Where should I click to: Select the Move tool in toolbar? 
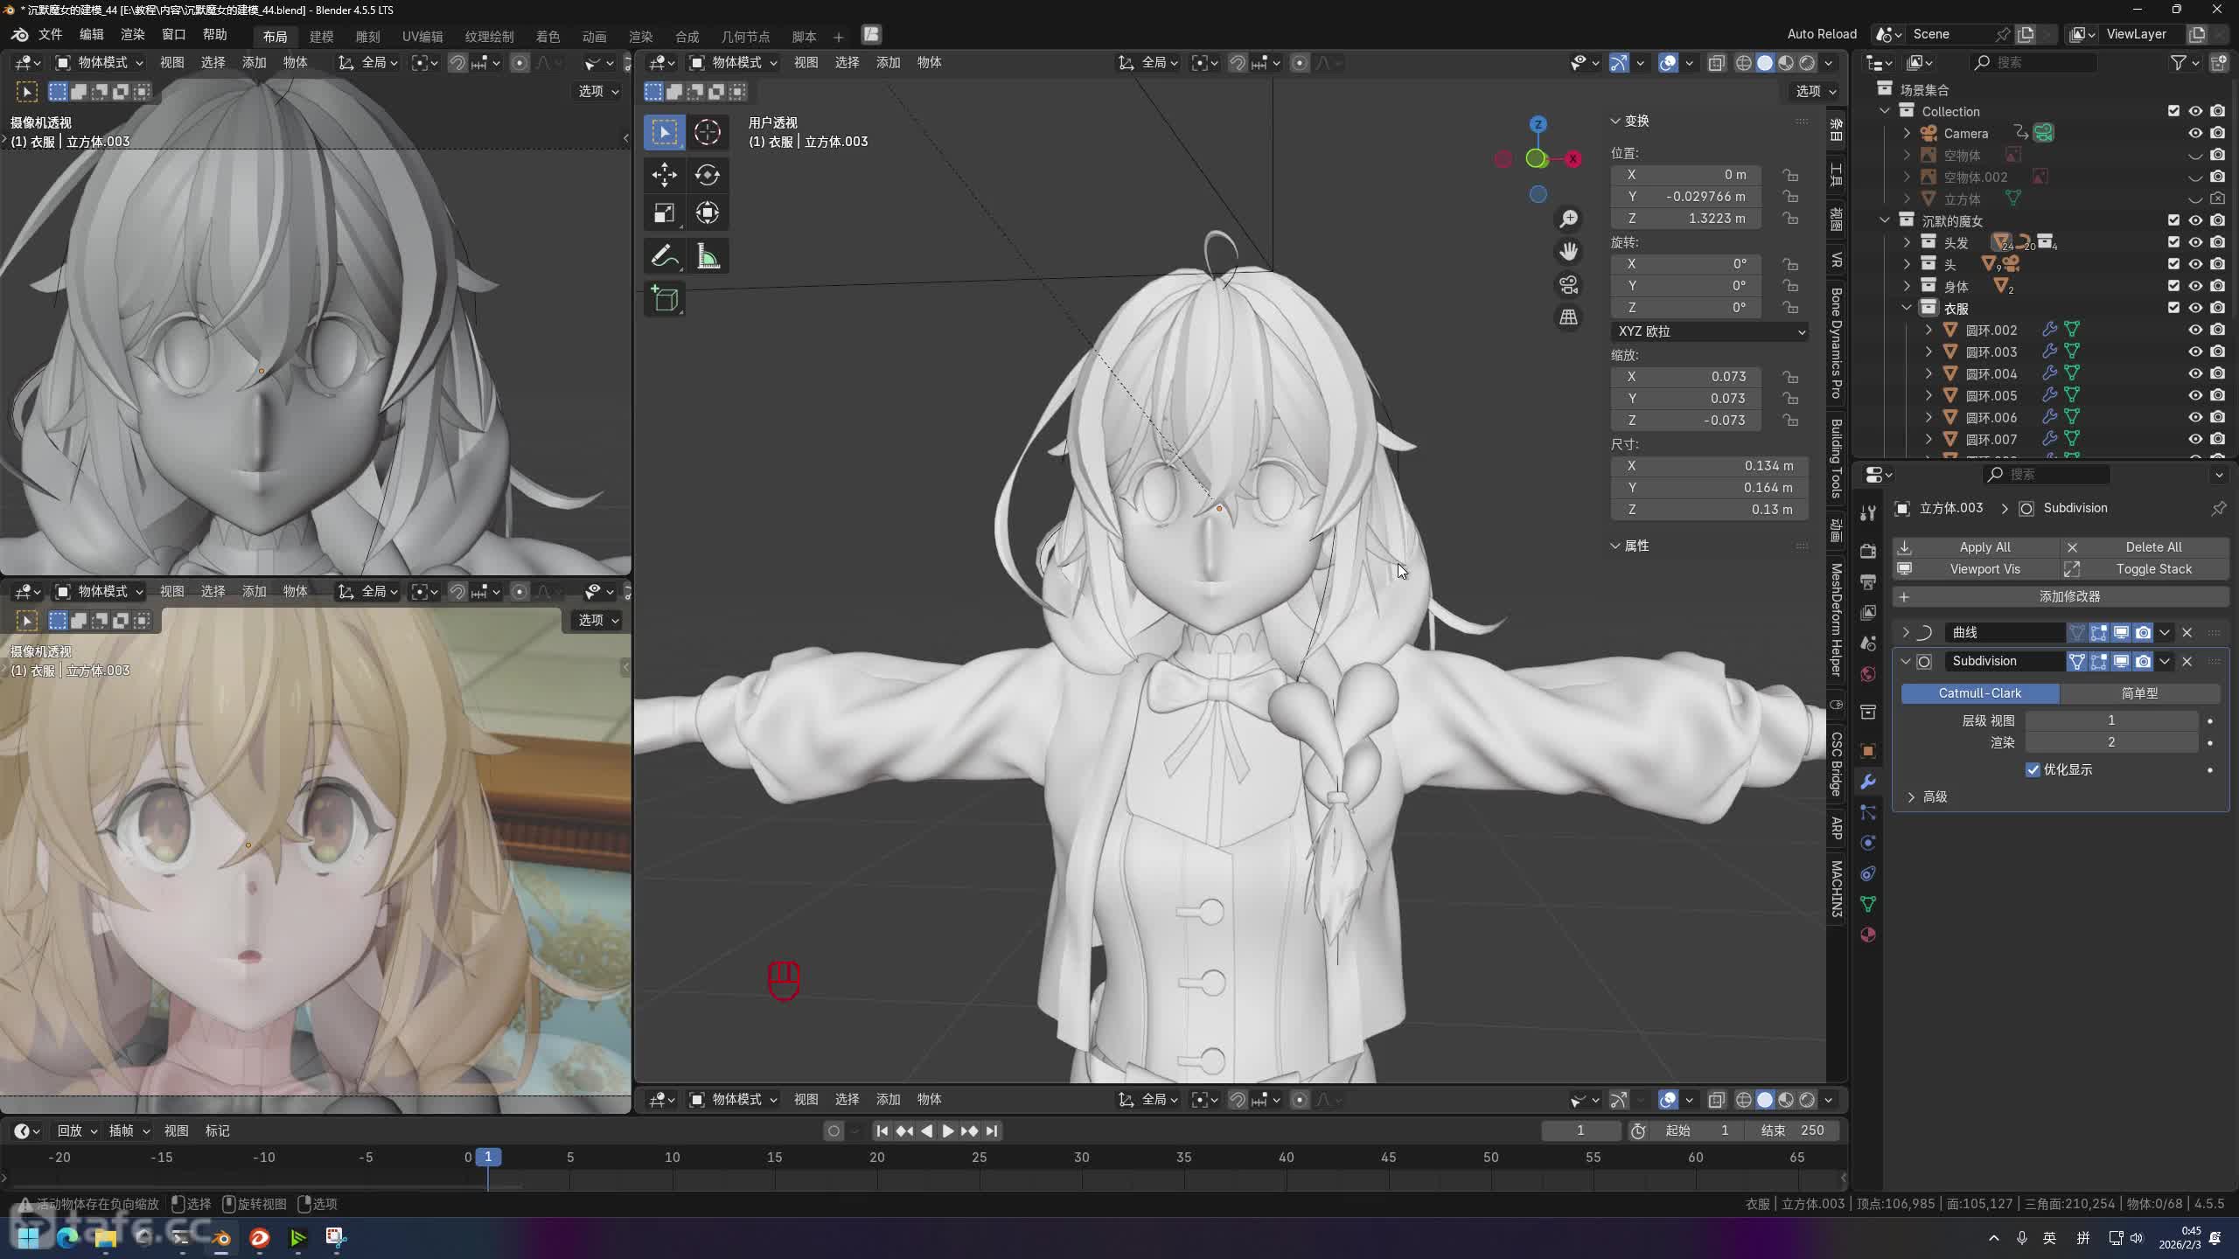[x=664, y=175]
